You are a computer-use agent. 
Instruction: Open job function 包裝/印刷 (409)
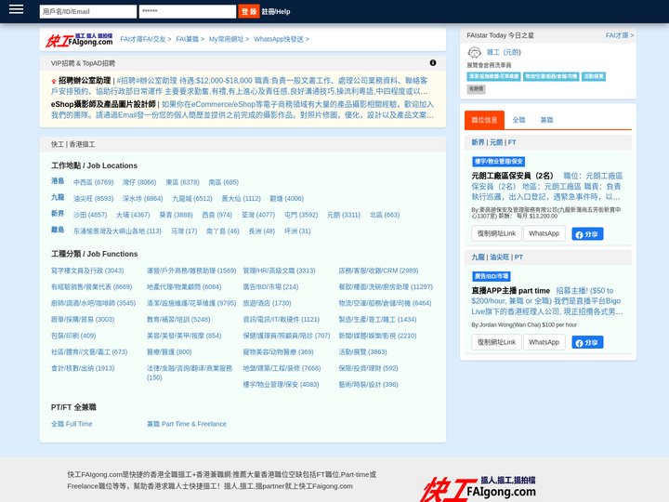click(x=73, y=336)
